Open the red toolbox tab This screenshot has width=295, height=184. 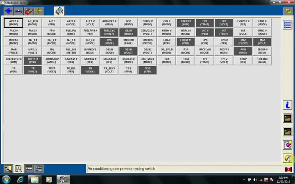29,11
